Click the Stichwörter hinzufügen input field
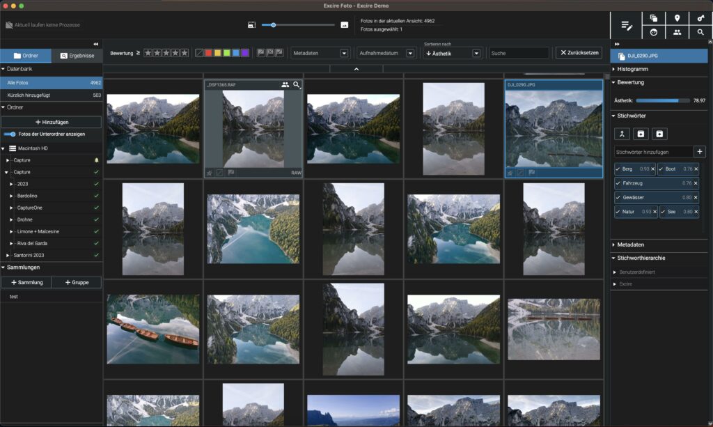Image resolution: width=713 pixels, height=427 pixels. click(653, 152)
